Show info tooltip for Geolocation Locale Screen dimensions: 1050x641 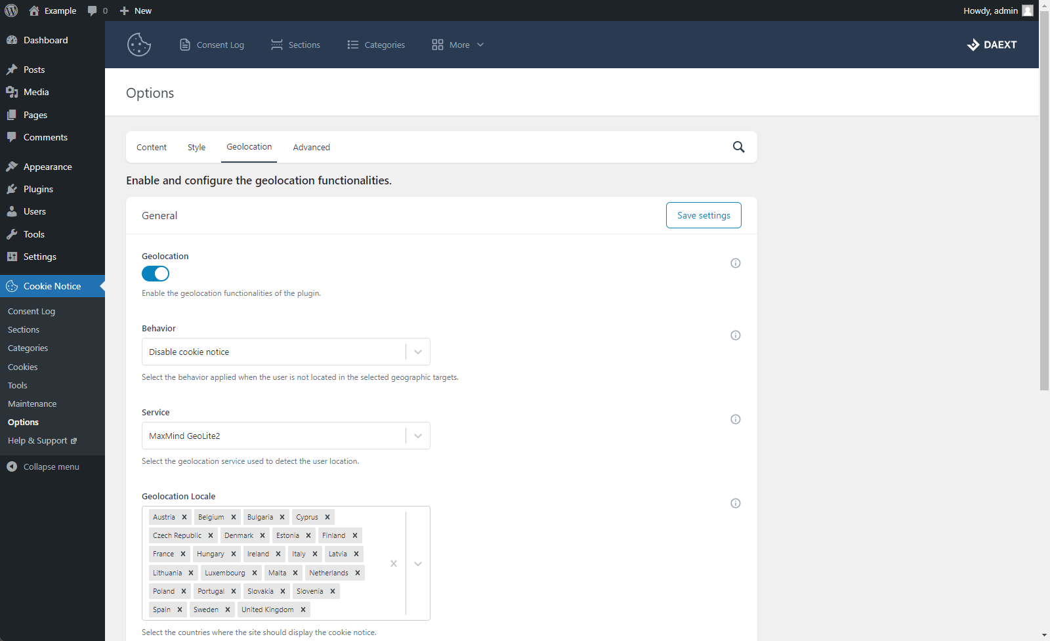(x=736, y=503)
